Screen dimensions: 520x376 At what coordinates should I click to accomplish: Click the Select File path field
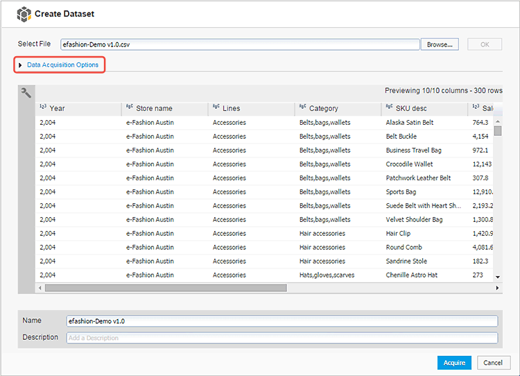pos(240,44)
